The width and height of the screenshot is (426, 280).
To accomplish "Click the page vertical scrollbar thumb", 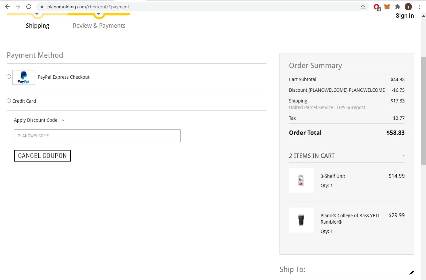I will coord(423,111).
